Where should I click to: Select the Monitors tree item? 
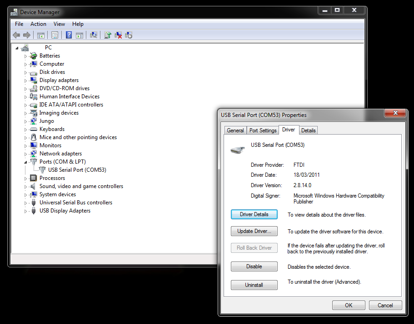click(50, 145)
